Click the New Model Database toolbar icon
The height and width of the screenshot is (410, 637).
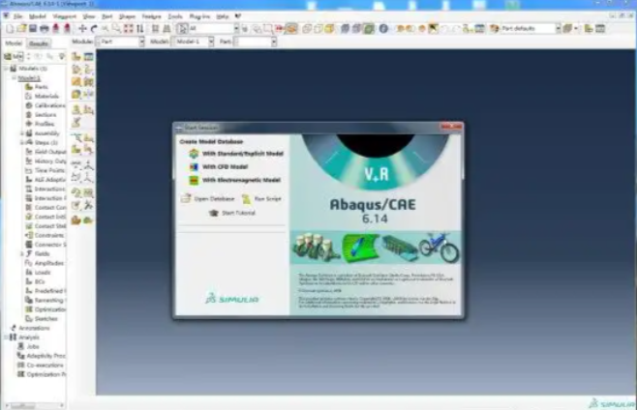pos(10,28)
